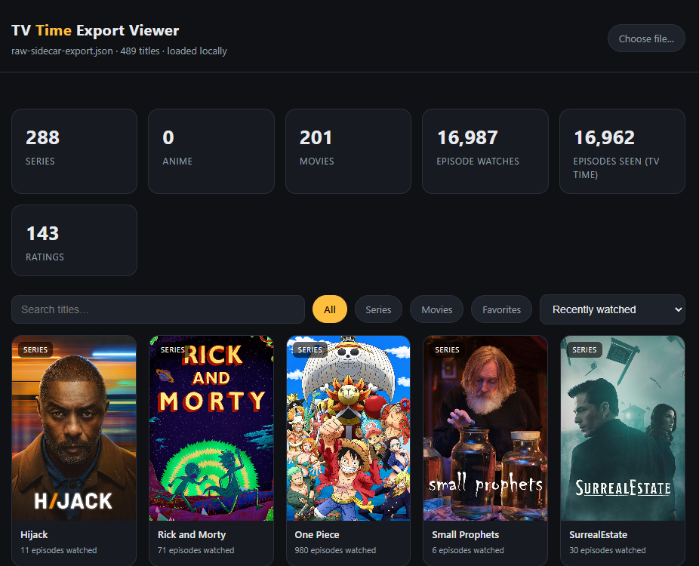Open the Recently watched sort dropdown
This screenshot has width=699, height=566.
click(x=612, y=309)
